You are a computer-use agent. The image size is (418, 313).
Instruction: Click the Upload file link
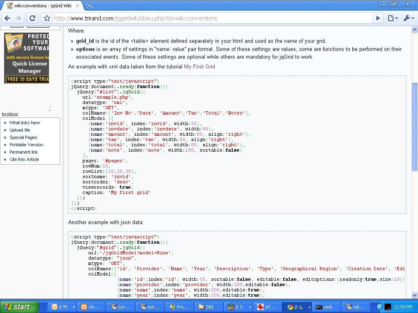click(20, 130)
